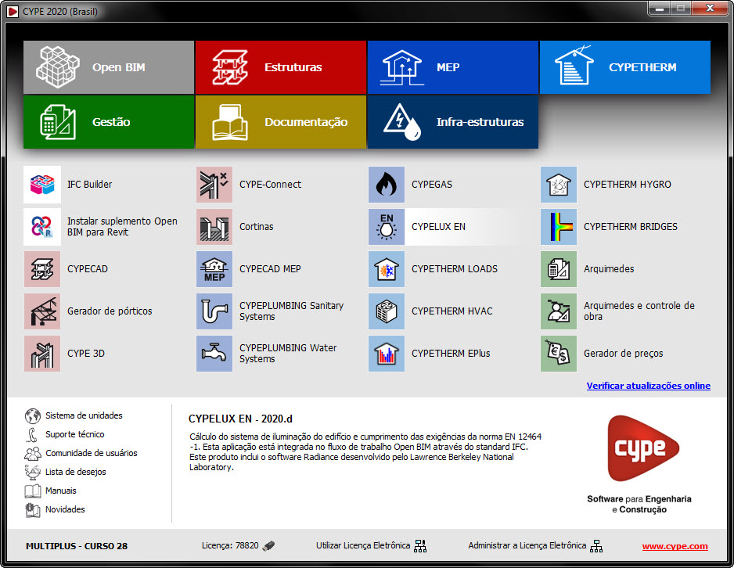Click the Manuais book icon
Image resolution: width=734 pixels, height=568 pixels.
33,491
